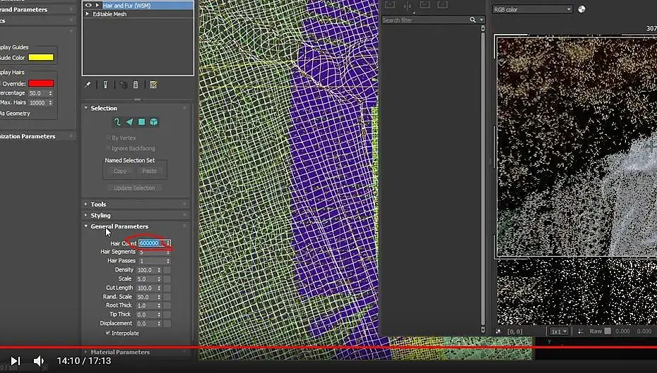Select the Polygon selection mode icon
Screen dimensions: 657x373
pos(141,122)
